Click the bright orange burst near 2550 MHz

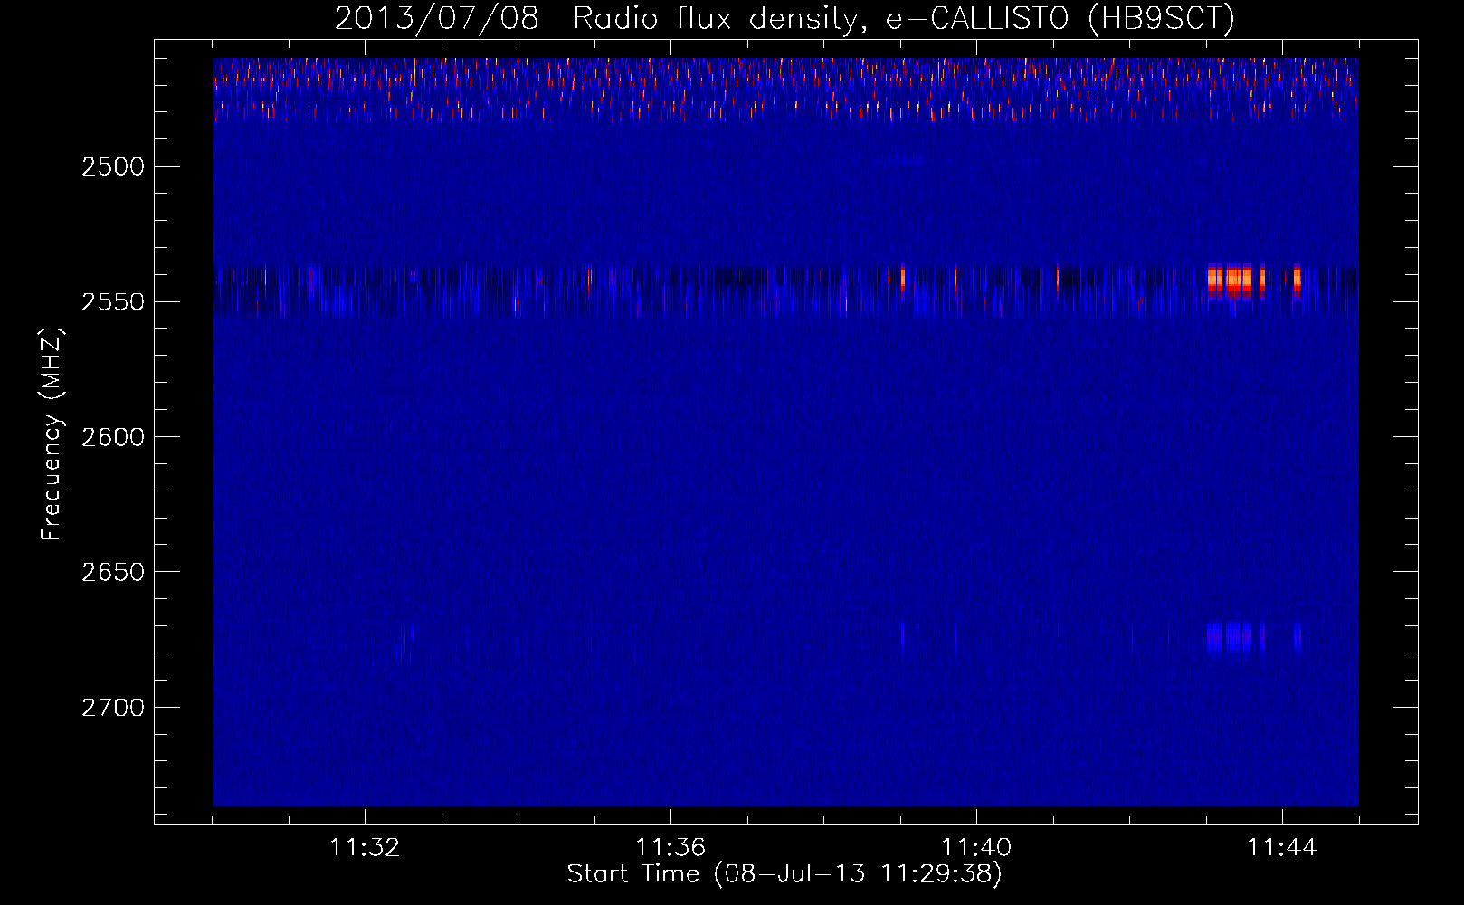point(1236,281)
